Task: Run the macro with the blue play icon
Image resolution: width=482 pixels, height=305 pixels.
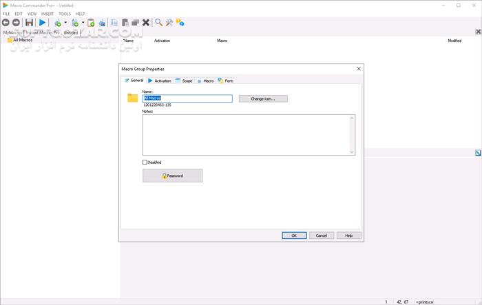Action: 43,23
